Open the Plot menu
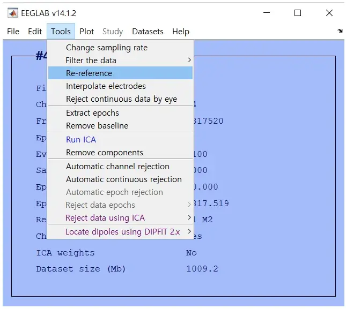 87,32
